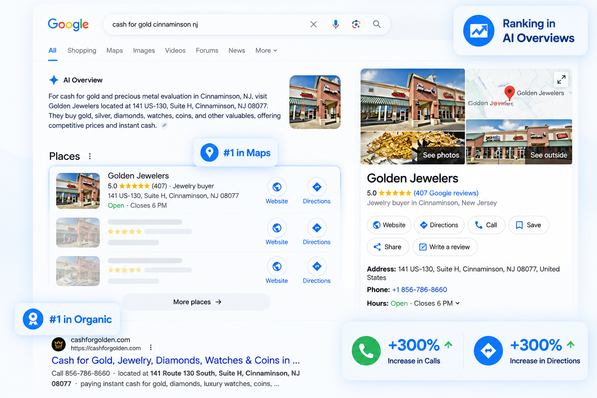
Task: Click the Golden Jewelers knowledge panel title
Action: tap(412, 178)
